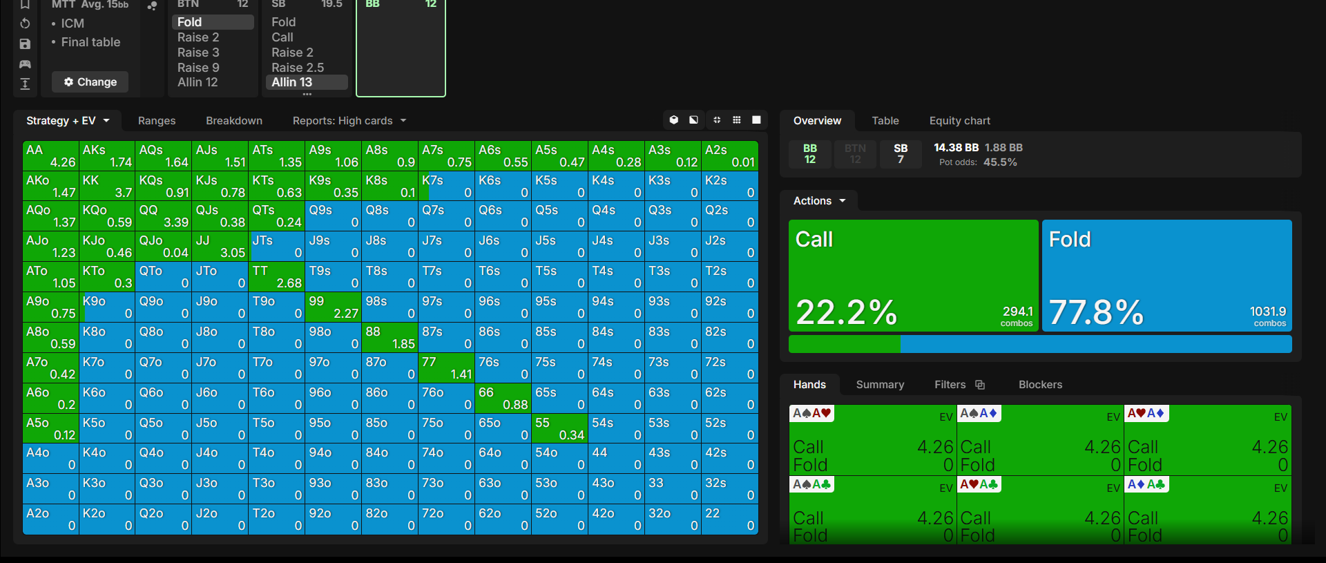1326x563 pixels.
Task: Click the blue Fold 77.8% action card
Action: (x=1166, y=276)
